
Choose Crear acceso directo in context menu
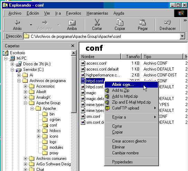pyautogui.click(x=132, y=141)
